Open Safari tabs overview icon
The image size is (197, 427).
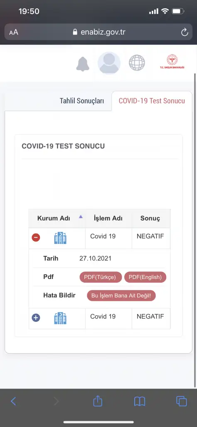coord(182,401)
